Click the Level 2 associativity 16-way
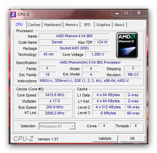Viewport: 157px width, 153px height. click(x=133, y=107)
